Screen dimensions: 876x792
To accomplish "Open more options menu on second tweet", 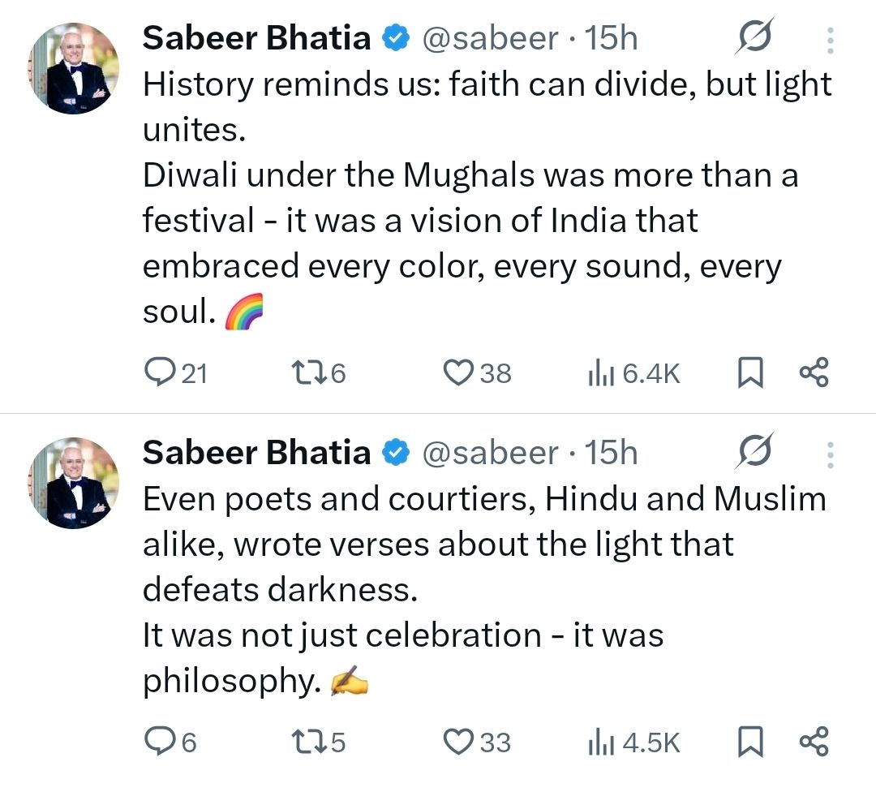I will tap(830, 453).
